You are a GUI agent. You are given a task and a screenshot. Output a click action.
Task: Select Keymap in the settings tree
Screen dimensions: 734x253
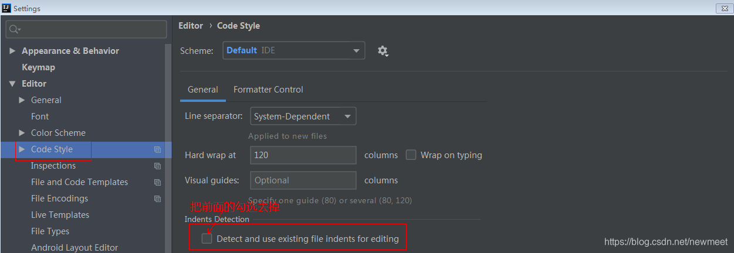[x=38, y=67]
